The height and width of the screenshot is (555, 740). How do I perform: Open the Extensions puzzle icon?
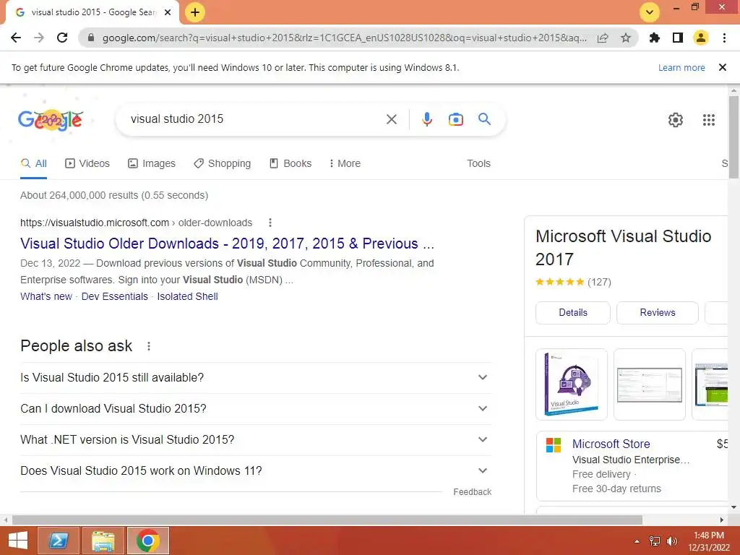655,38
